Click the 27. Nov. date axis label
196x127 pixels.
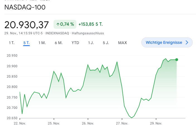pos(122,123)
